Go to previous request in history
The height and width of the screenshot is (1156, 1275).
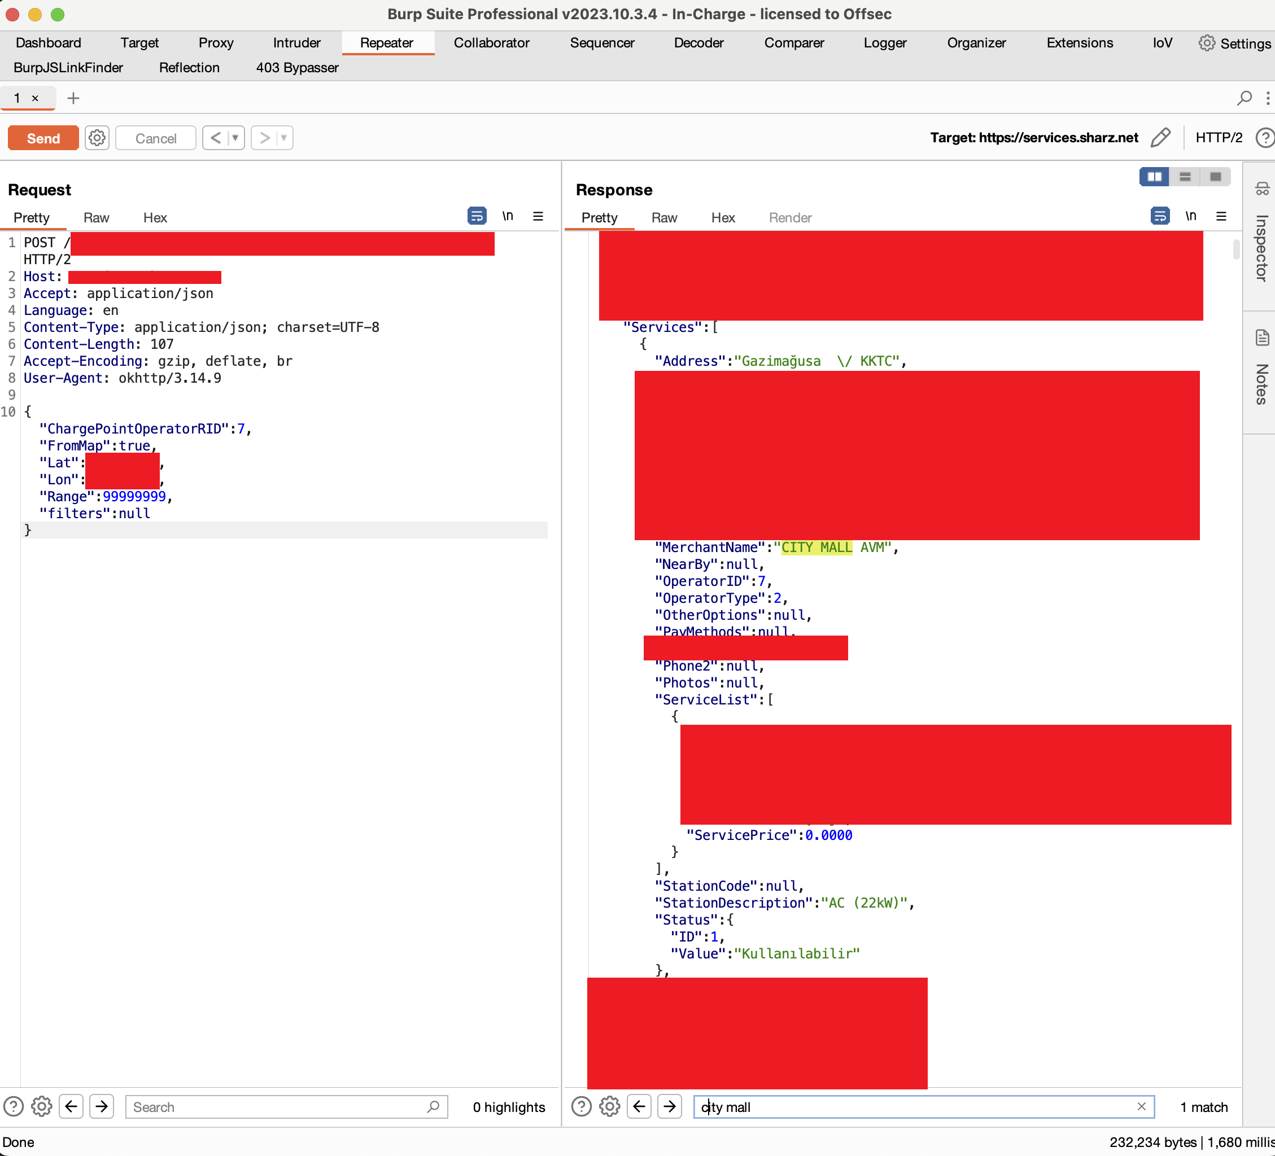coord(216,138)
